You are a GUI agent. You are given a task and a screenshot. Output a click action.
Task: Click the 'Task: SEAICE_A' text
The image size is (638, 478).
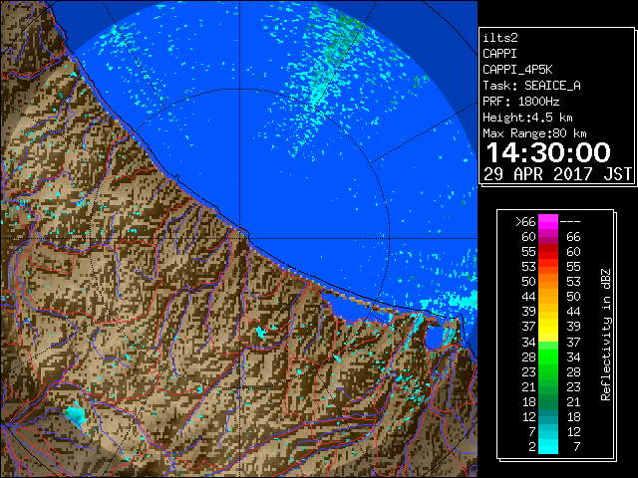[x=531, y=86]
